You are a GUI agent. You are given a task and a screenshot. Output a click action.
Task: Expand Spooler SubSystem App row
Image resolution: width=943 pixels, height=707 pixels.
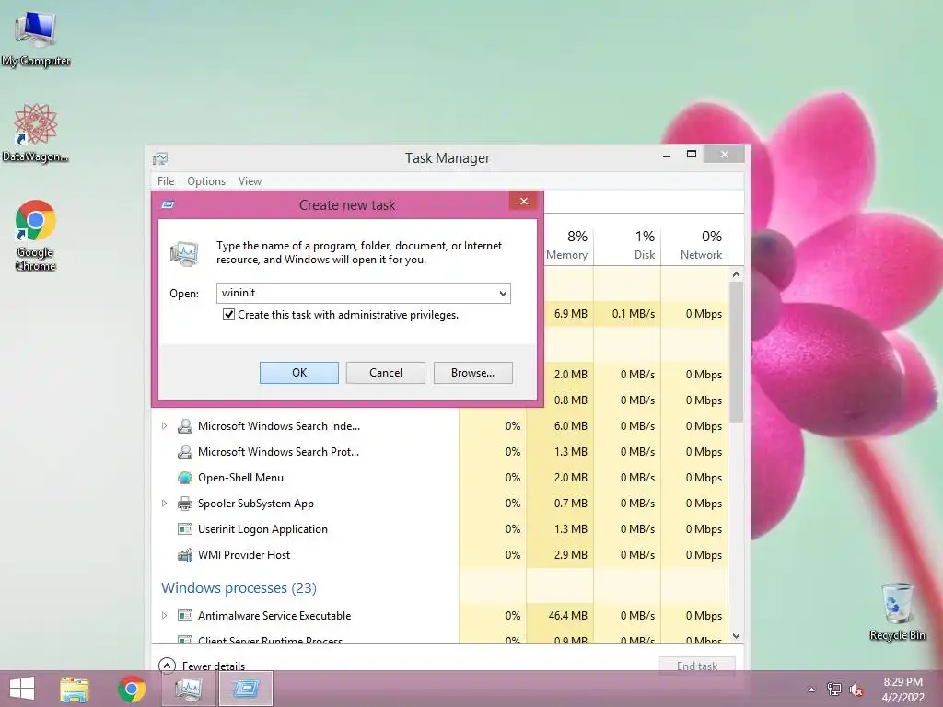164,504
